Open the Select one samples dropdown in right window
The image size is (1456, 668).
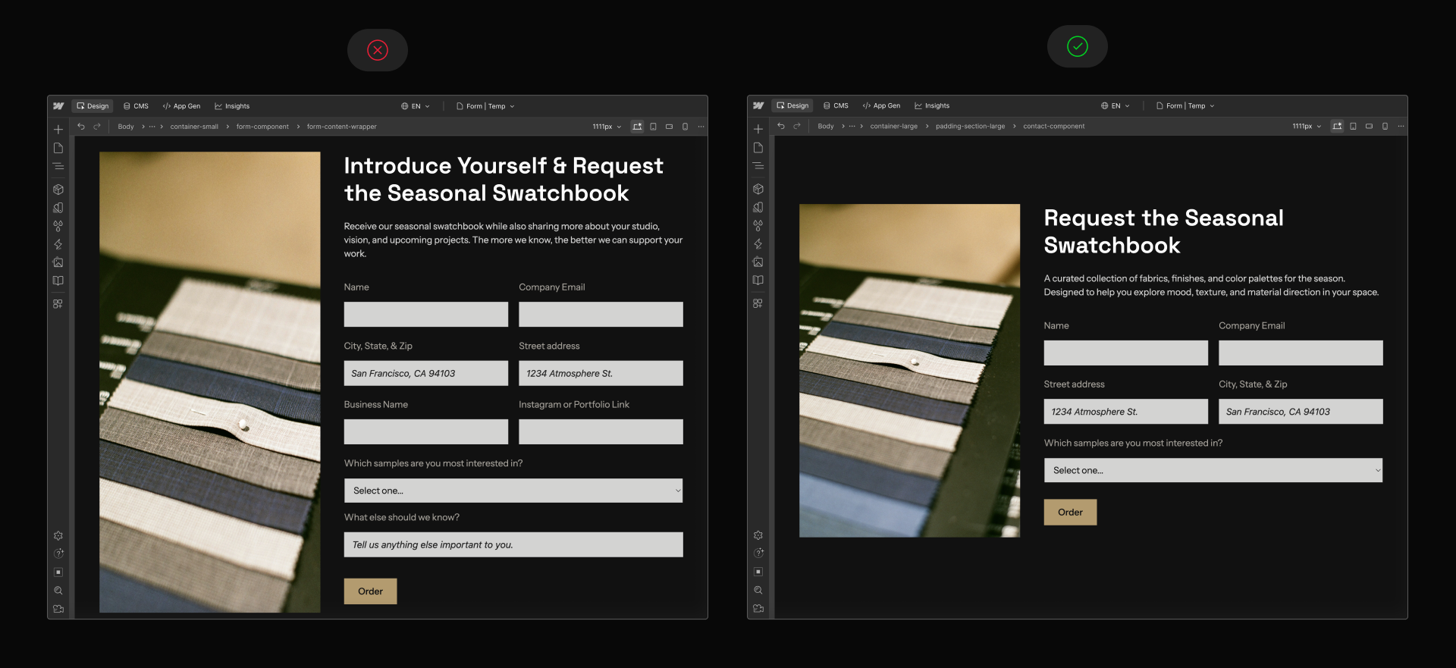click(x=1213, y=470)
